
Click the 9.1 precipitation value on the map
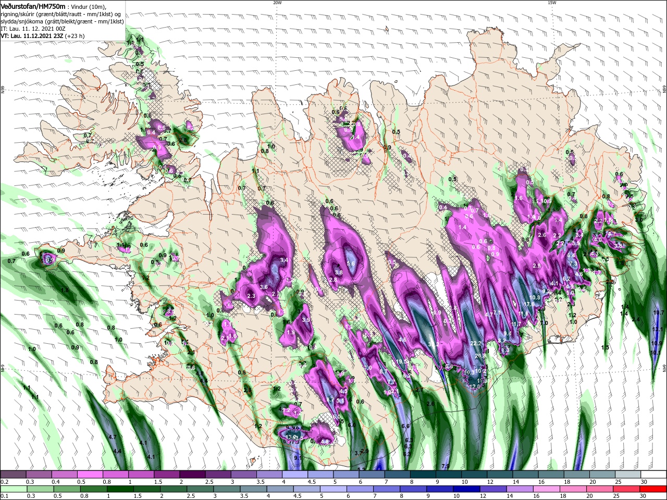[x=298, y=457]
